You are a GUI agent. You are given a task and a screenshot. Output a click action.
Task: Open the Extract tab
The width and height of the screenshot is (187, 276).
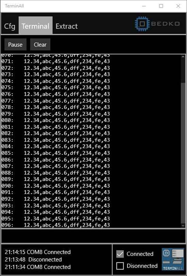(66, 26)
